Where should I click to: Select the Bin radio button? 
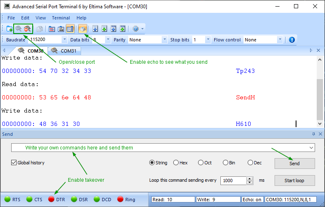point(225,163)
